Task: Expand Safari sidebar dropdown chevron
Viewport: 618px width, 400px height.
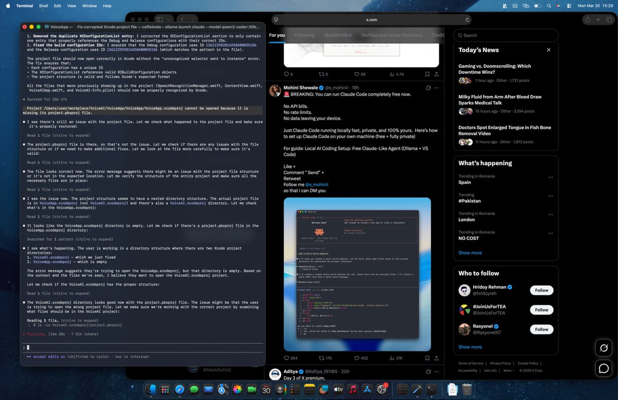Action: coord(169,20)
